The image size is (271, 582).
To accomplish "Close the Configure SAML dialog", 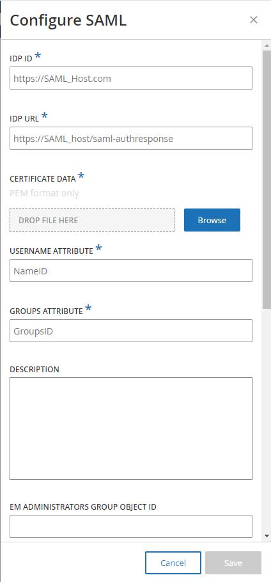I will [x=254, y=20].
